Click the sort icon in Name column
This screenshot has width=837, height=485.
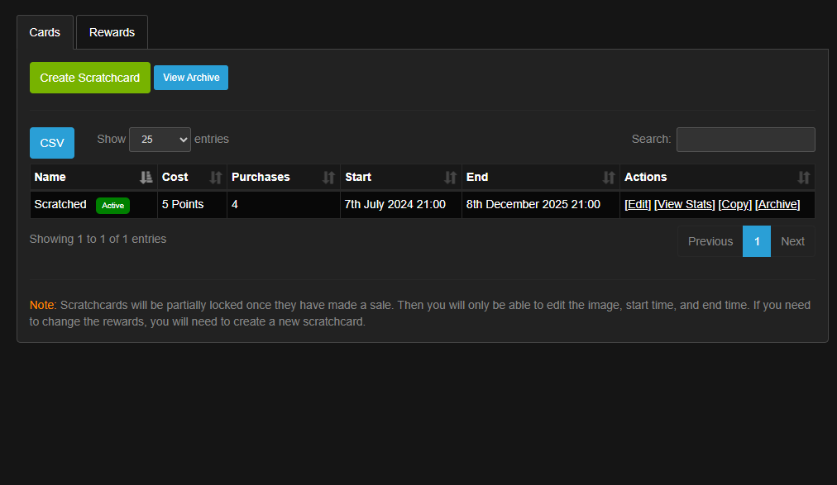[146, 177]
